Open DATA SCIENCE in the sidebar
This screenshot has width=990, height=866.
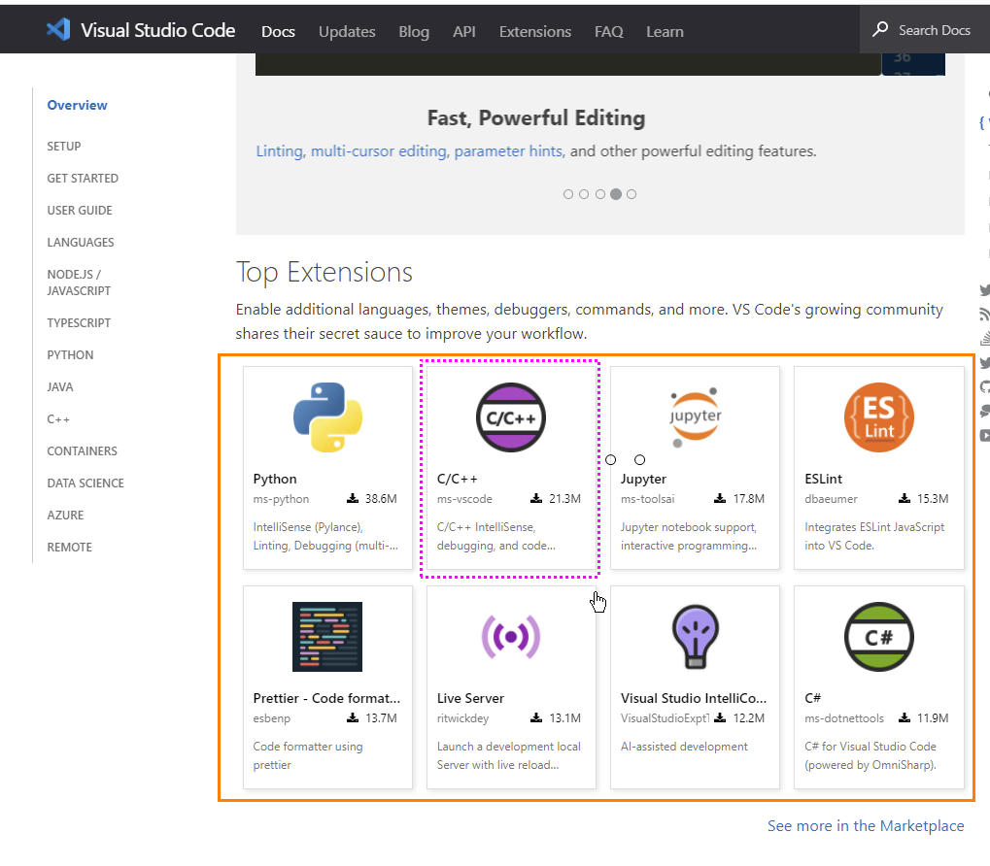tap(85, 483)
